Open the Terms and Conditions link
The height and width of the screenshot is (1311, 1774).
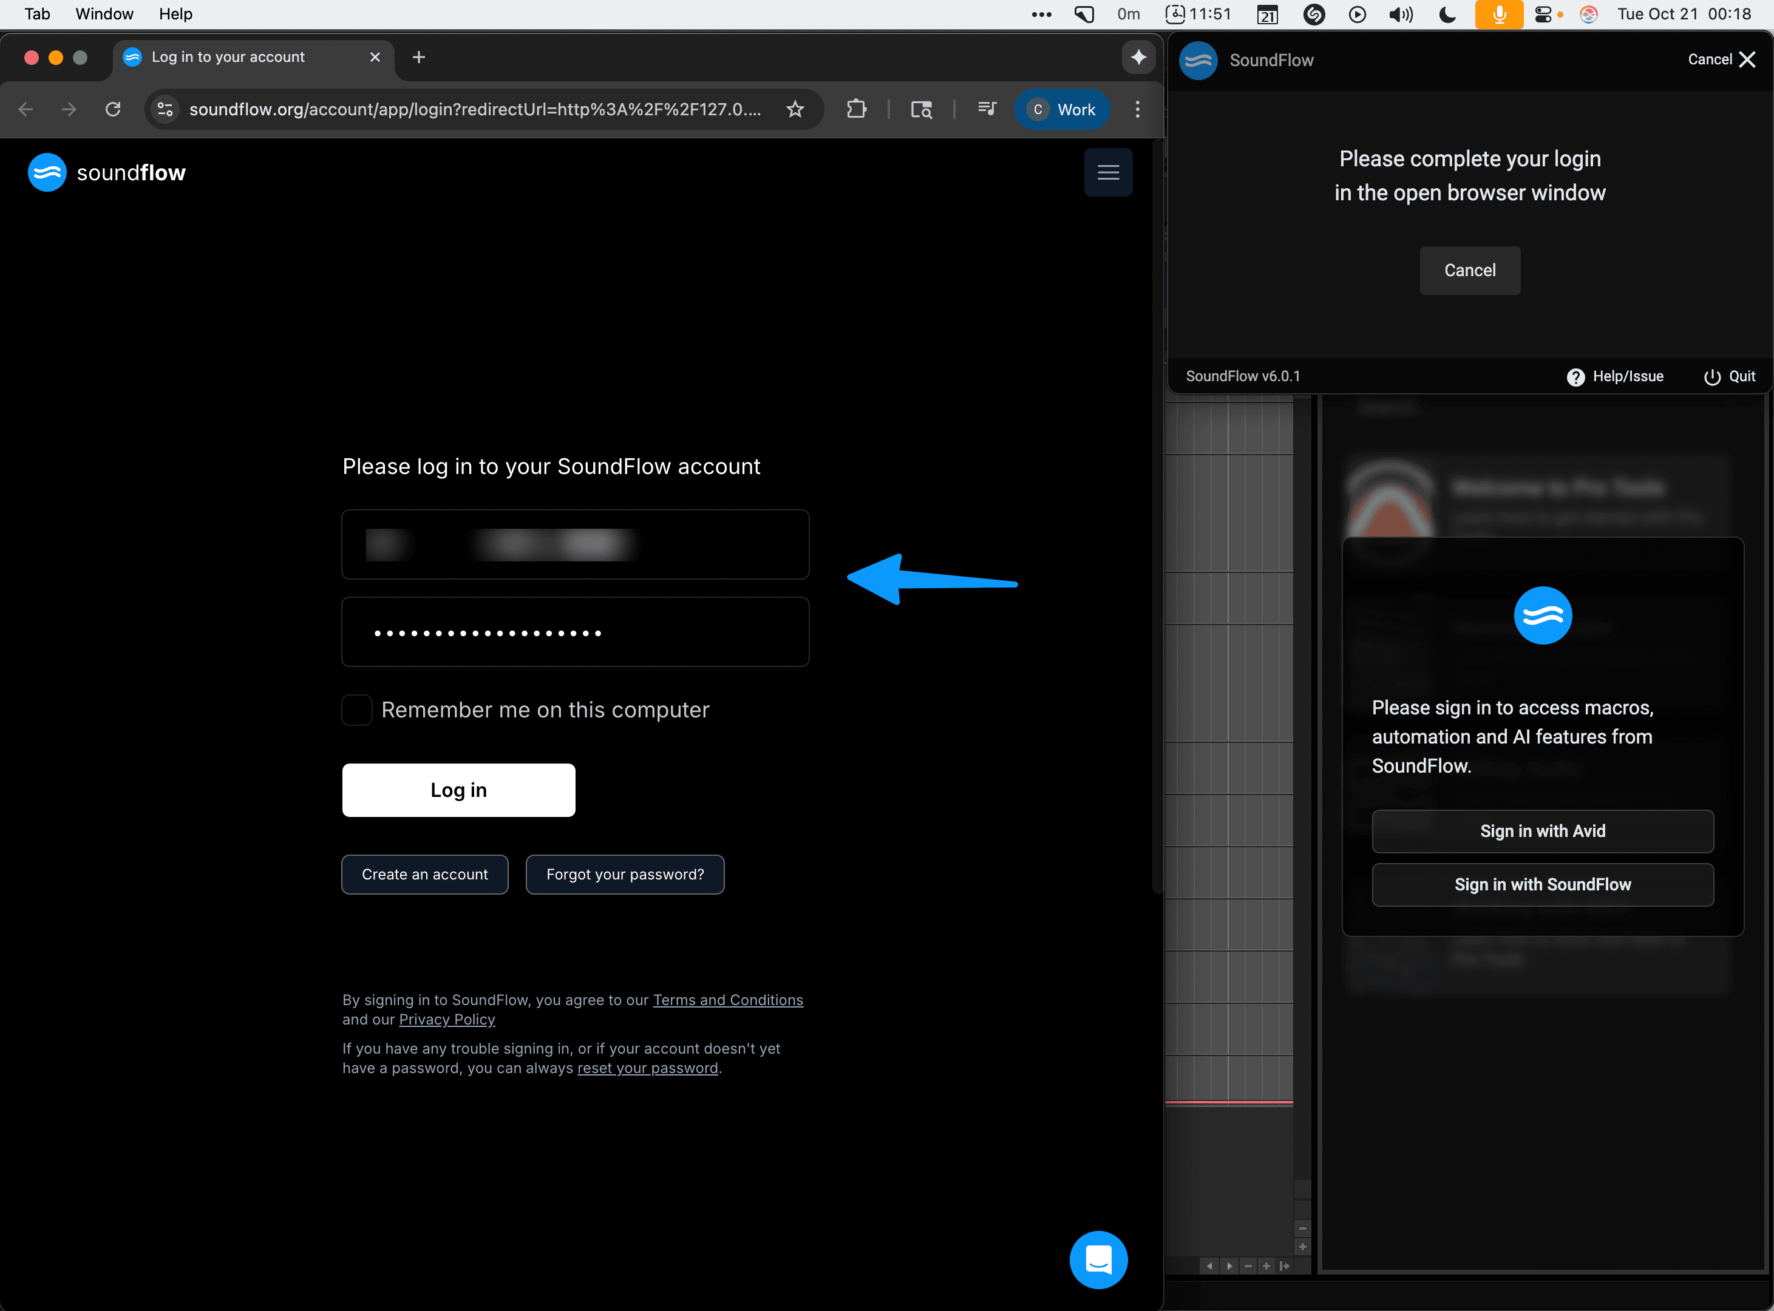tap(727, 1000)
